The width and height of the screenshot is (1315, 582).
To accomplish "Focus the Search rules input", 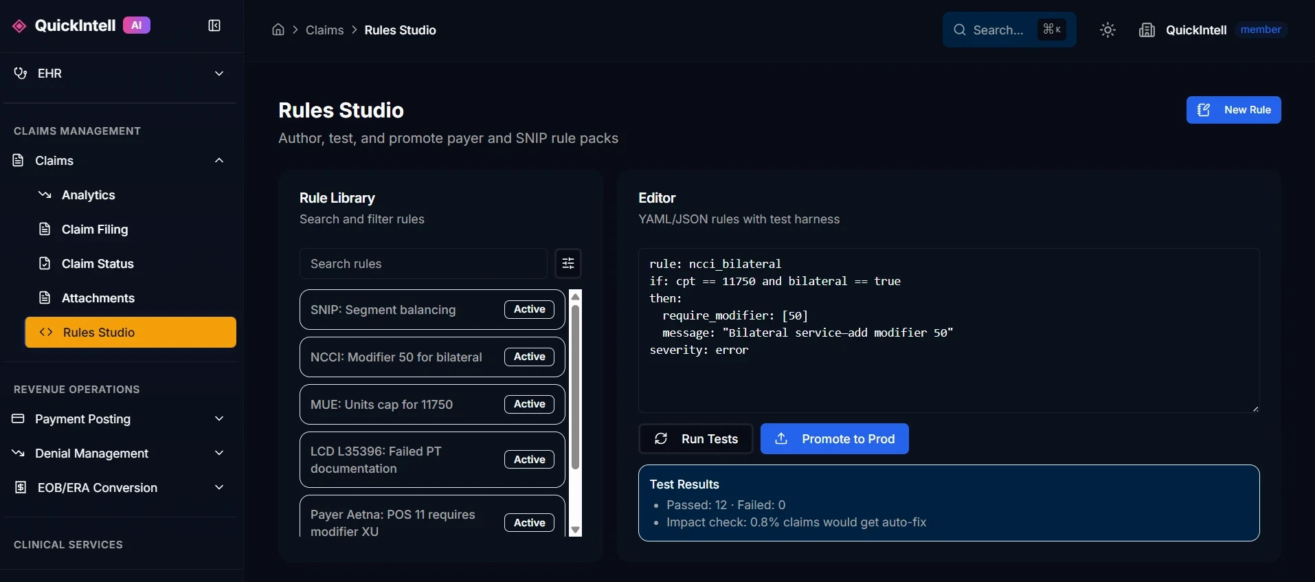I will pos(423,264).
